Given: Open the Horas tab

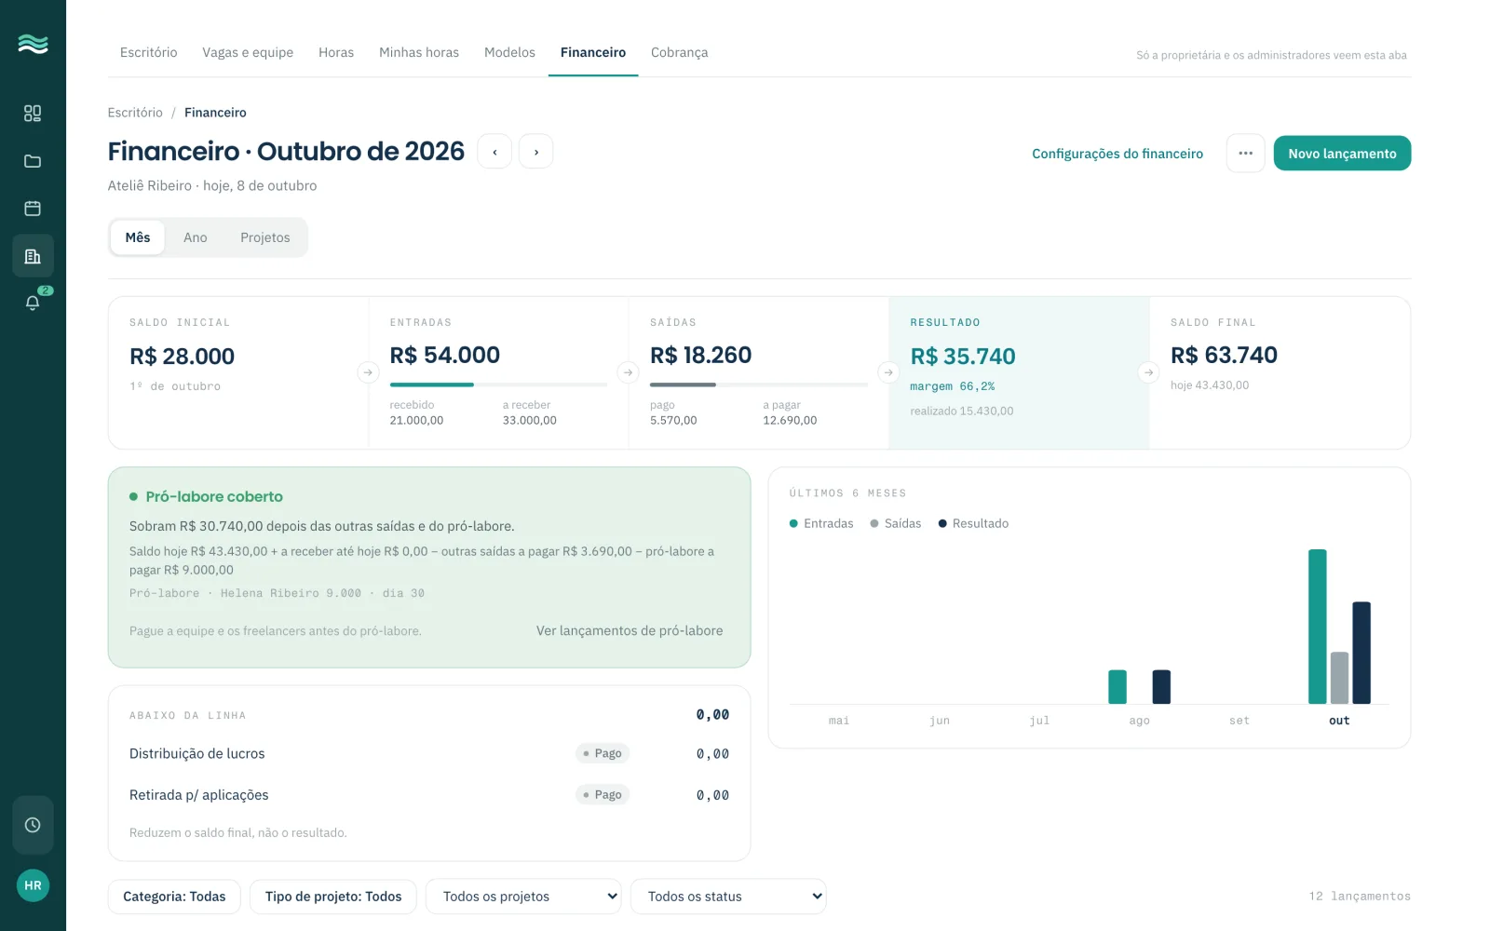Looking at the screenshot, I should [336, 53].
